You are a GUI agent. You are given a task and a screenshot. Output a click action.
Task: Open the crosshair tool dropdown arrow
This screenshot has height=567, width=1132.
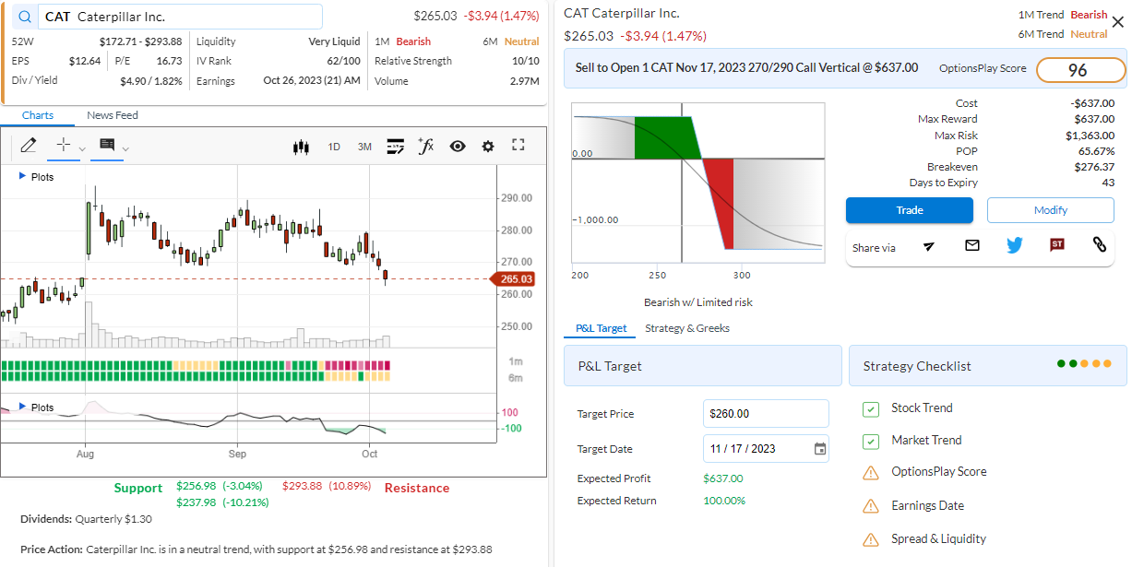point(82,149)
